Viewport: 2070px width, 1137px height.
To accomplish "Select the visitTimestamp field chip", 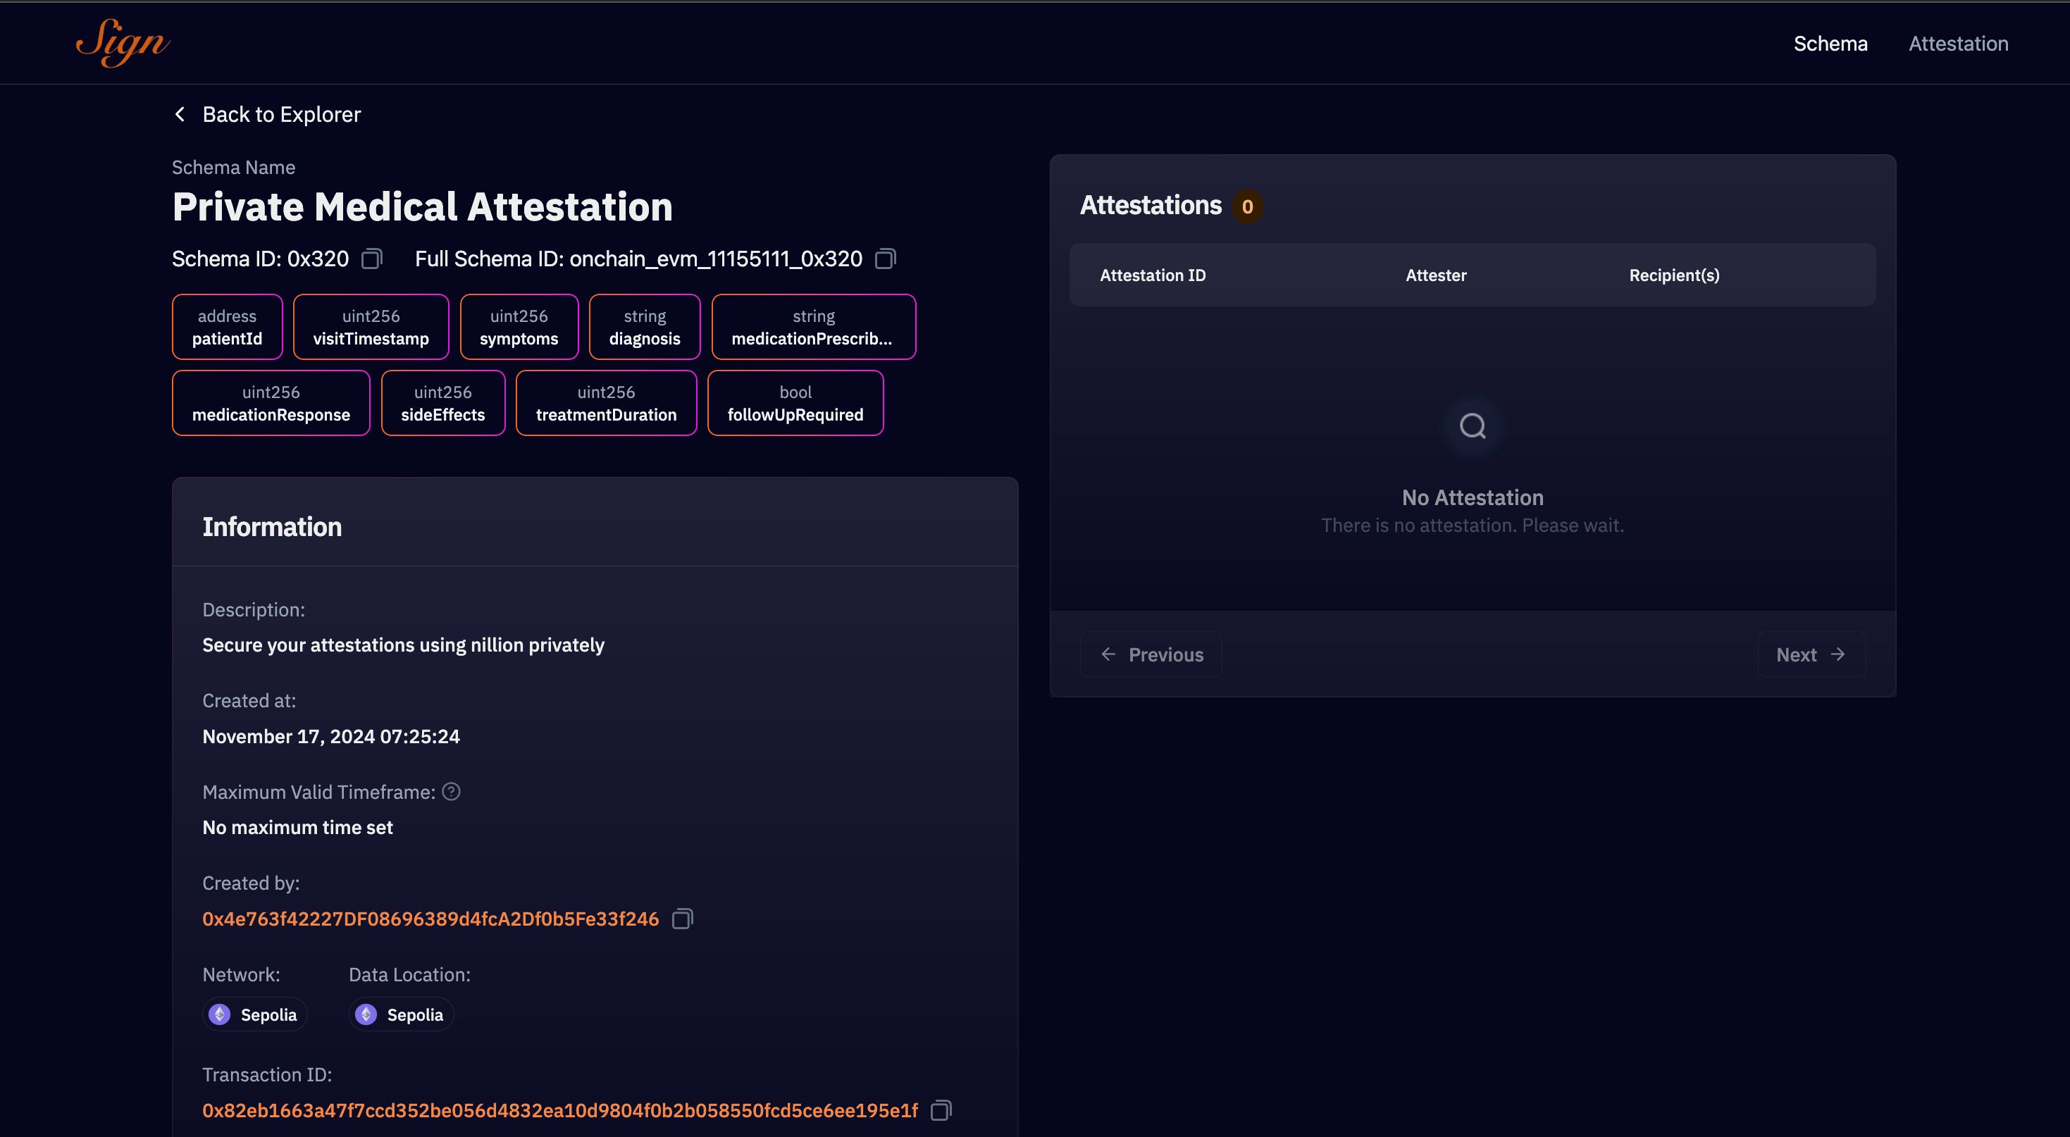I will [x=371, y=327].
